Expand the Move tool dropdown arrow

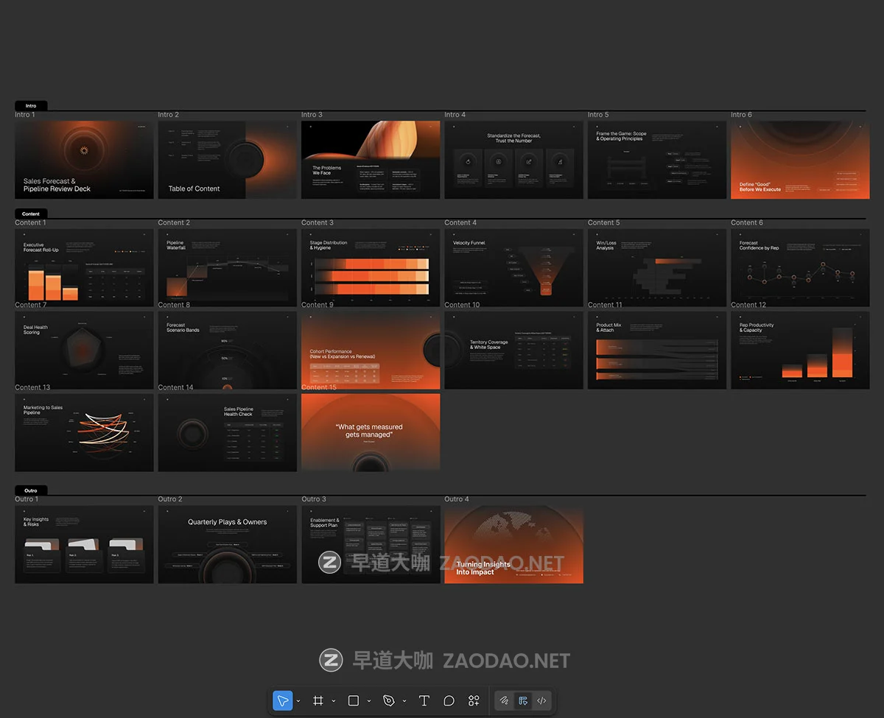[298, 701]
